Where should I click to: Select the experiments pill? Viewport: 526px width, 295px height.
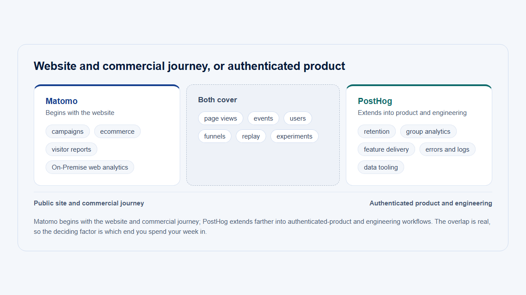tap(295, 136)
